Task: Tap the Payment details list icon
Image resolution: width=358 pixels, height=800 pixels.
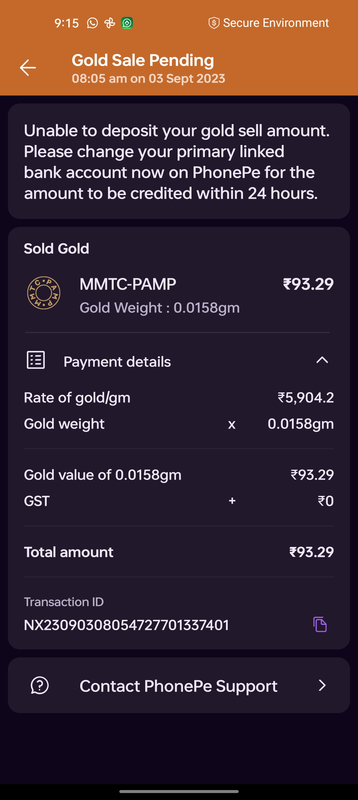Action: tap(36, 360)
